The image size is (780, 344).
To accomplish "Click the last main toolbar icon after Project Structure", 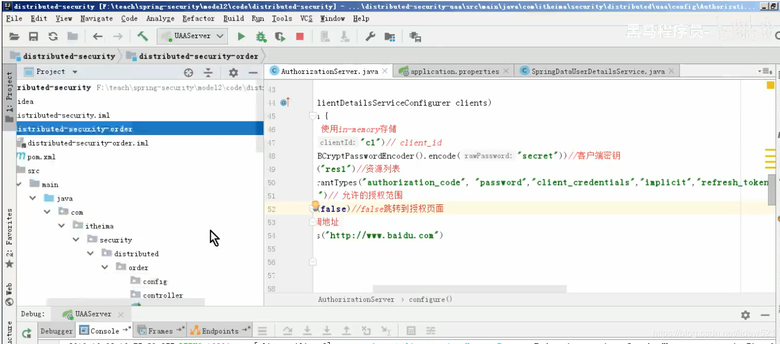I will tap(415, 37).
